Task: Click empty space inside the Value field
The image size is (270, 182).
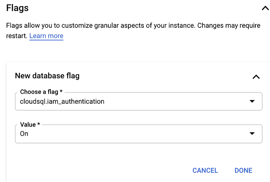Action: [135, 134]
